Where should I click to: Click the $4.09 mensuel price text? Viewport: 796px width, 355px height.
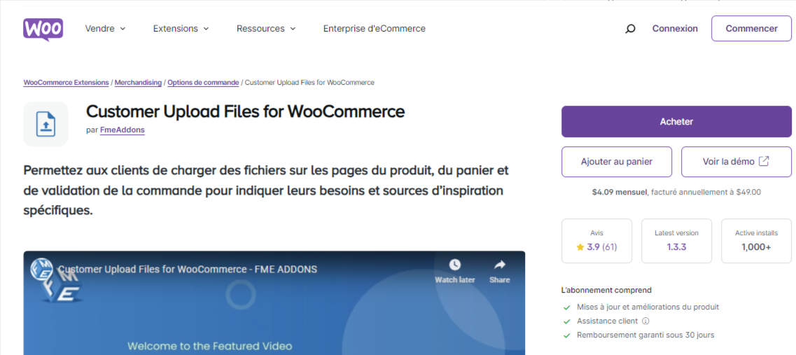[x=620, y=193]
